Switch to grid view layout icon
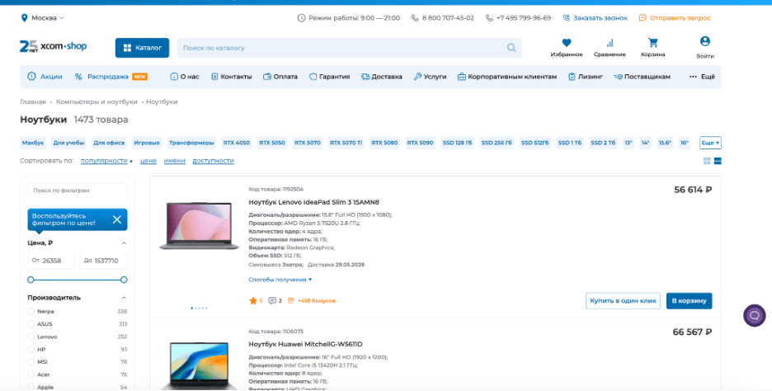This screenshot has width=772, height=391. coord(707,161)
